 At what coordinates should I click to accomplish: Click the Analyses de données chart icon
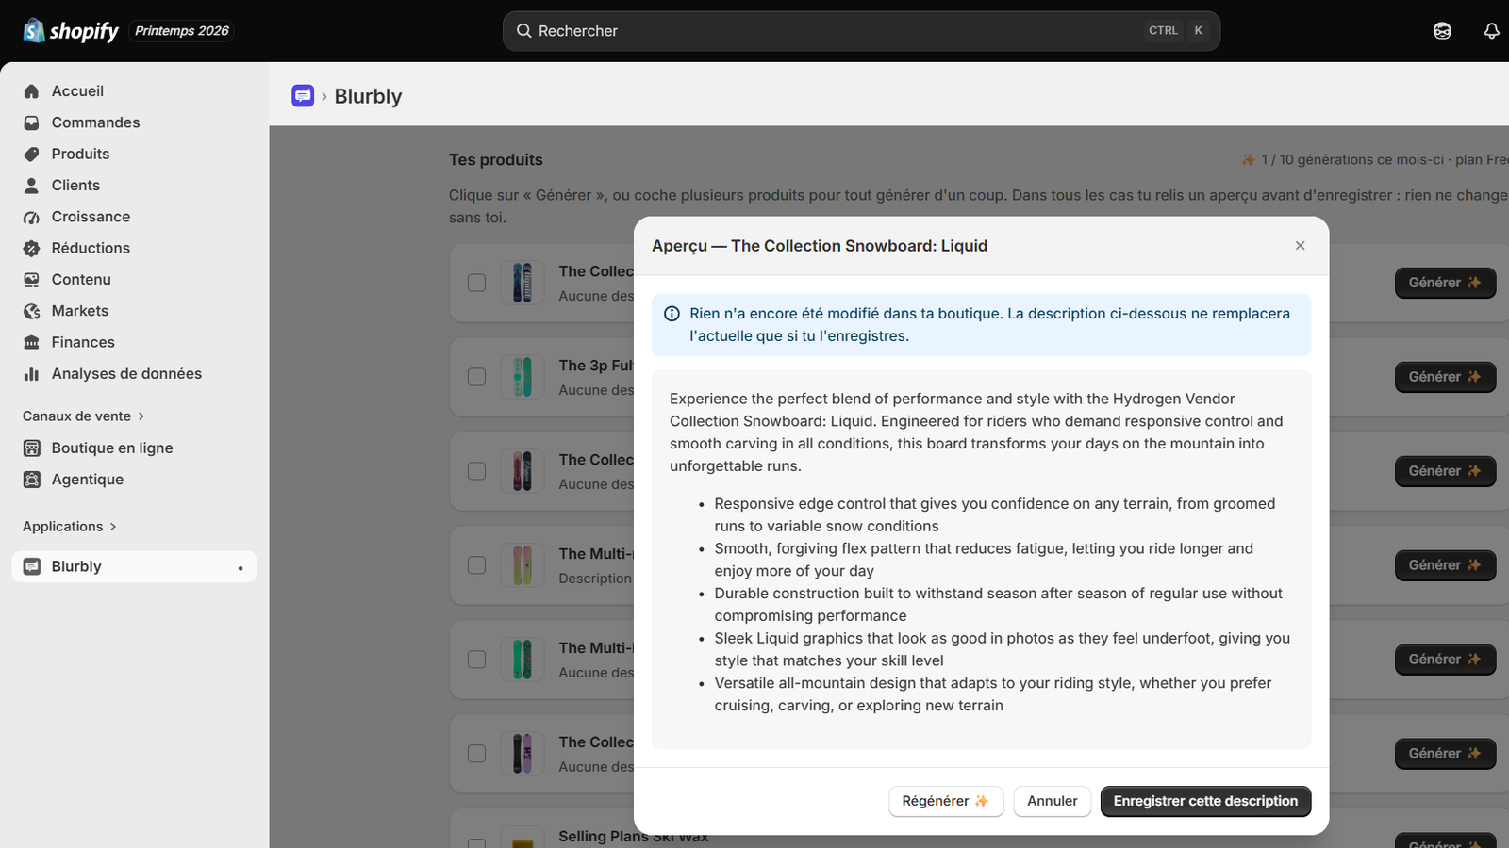click(32, 374)
